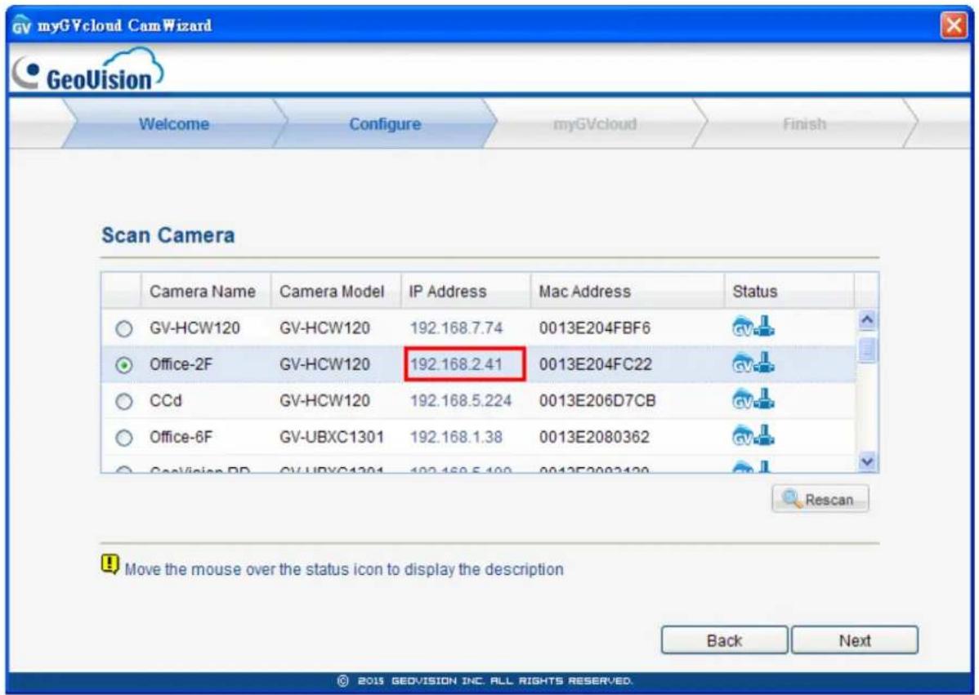Click the camera list scrollbar thumb
This screenshot has width=979, height=695.
(867, 350)
